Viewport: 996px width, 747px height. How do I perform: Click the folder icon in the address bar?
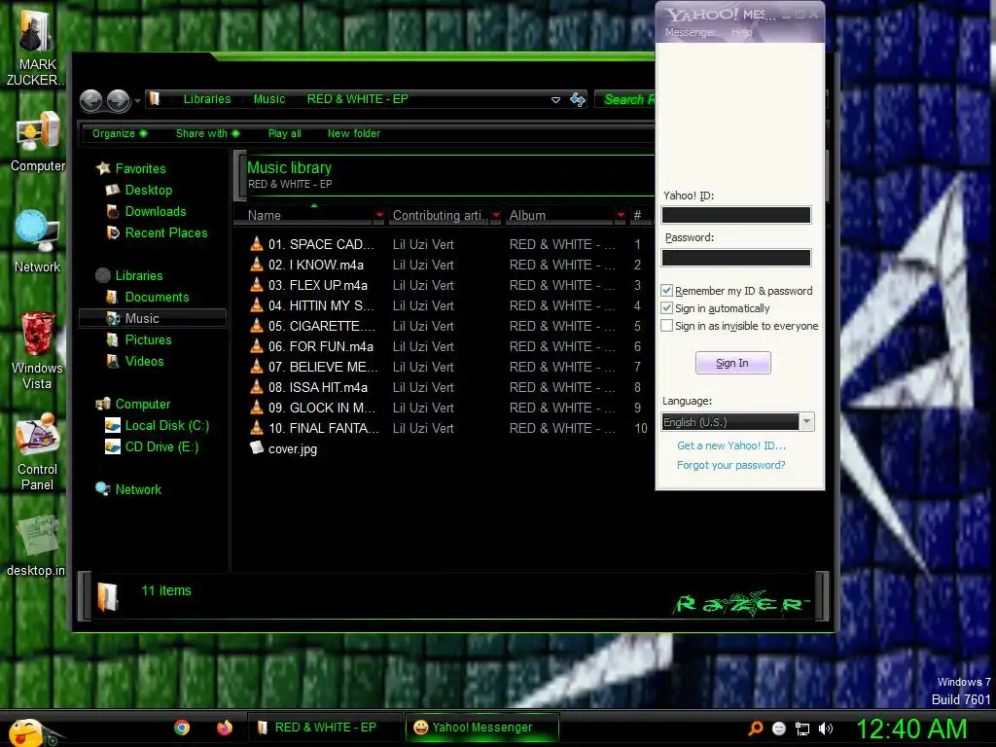point(154,99)
